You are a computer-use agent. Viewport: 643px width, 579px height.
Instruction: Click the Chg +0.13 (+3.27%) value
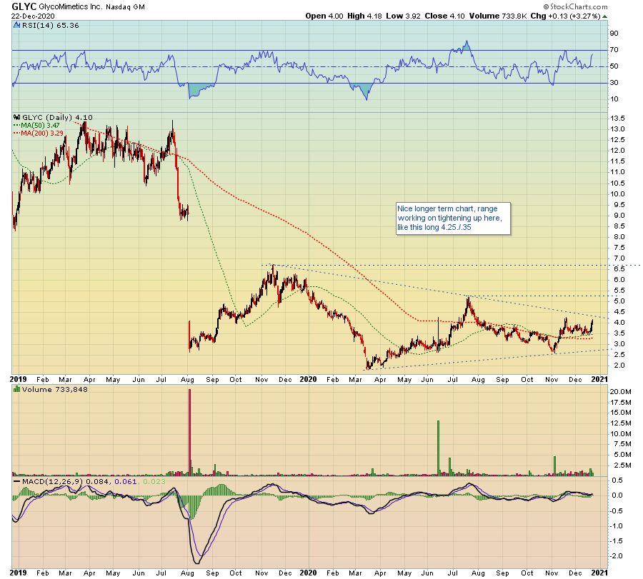566,16
